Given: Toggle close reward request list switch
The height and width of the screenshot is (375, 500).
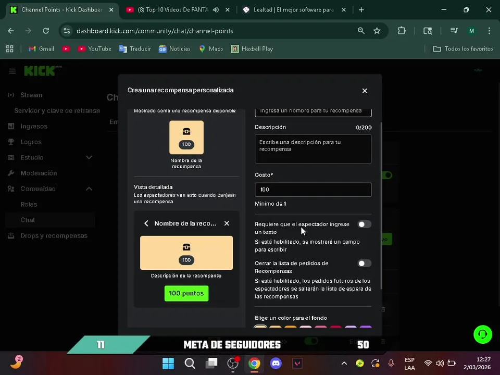Looking at the screenshot, I should click(364, 264).
